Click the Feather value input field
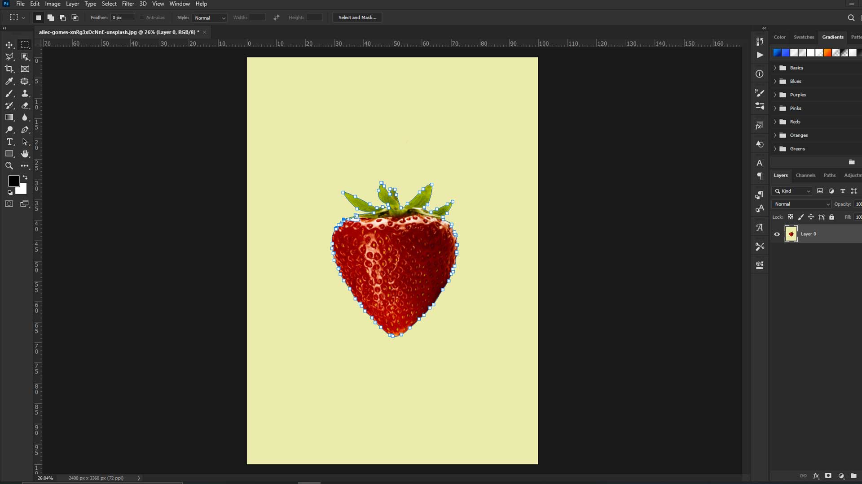 [x=122, y=17]
